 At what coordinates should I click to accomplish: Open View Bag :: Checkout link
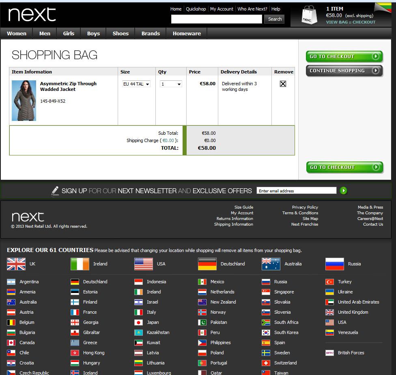pos(351,22)
